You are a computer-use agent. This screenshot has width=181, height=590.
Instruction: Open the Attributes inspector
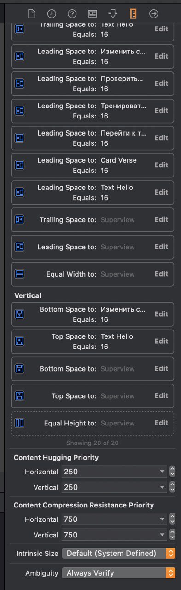pos(112,13)
